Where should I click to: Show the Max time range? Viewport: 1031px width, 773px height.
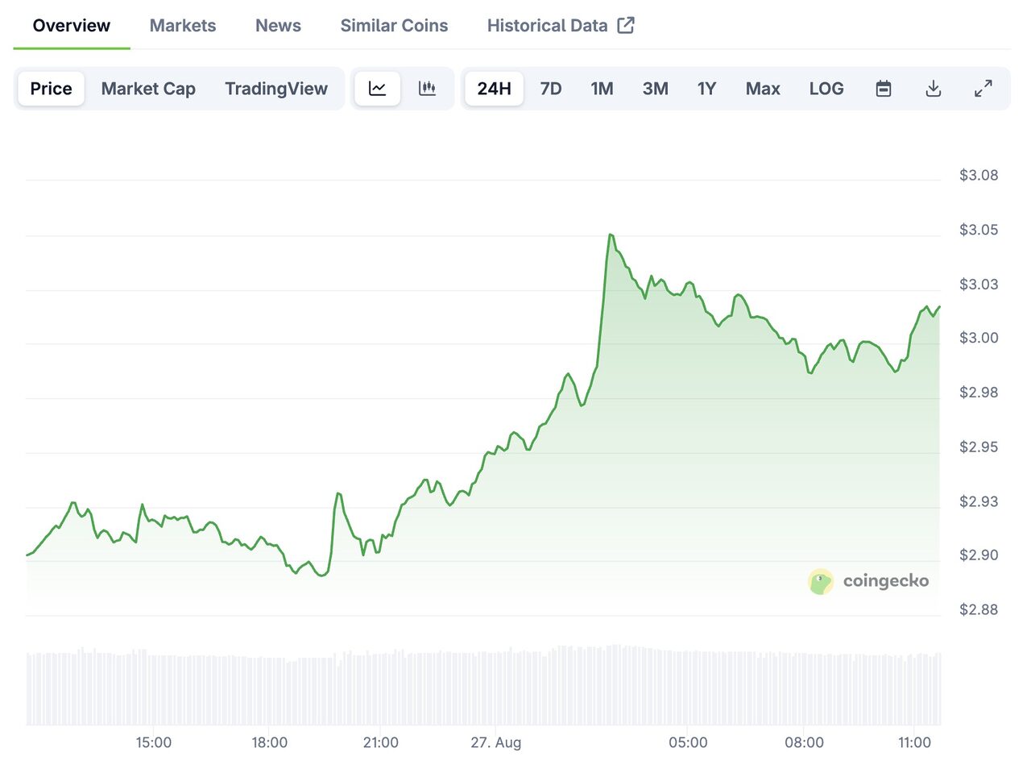pos(763,89)
